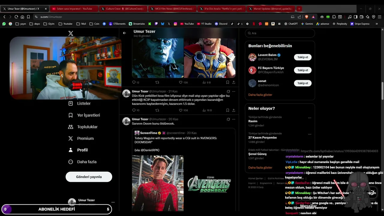Image resolution: width=384 pixels, height=216 pixels.
Task: Open replies on the tweet with 12 comments
Action: click(136, 82)
